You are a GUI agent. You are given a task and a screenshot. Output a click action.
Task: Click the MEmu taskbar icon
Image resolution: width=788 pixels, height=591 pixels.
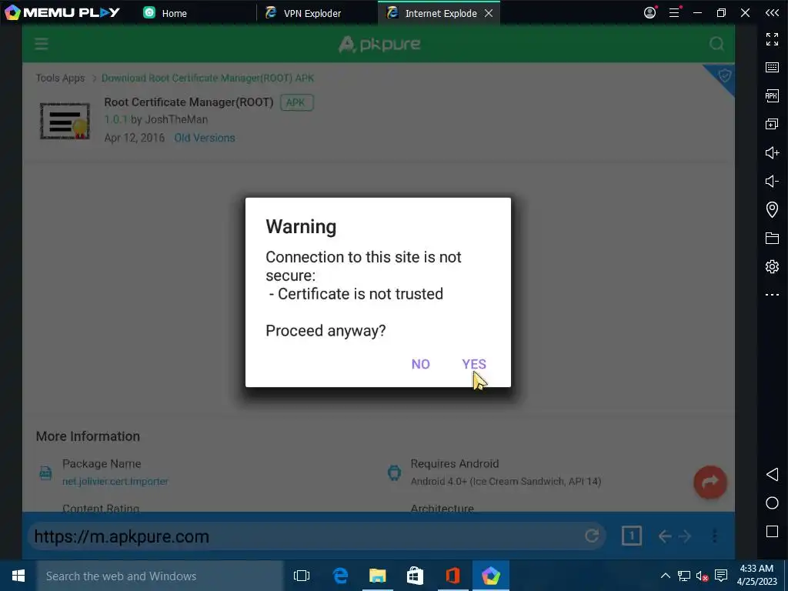(490, 576)
